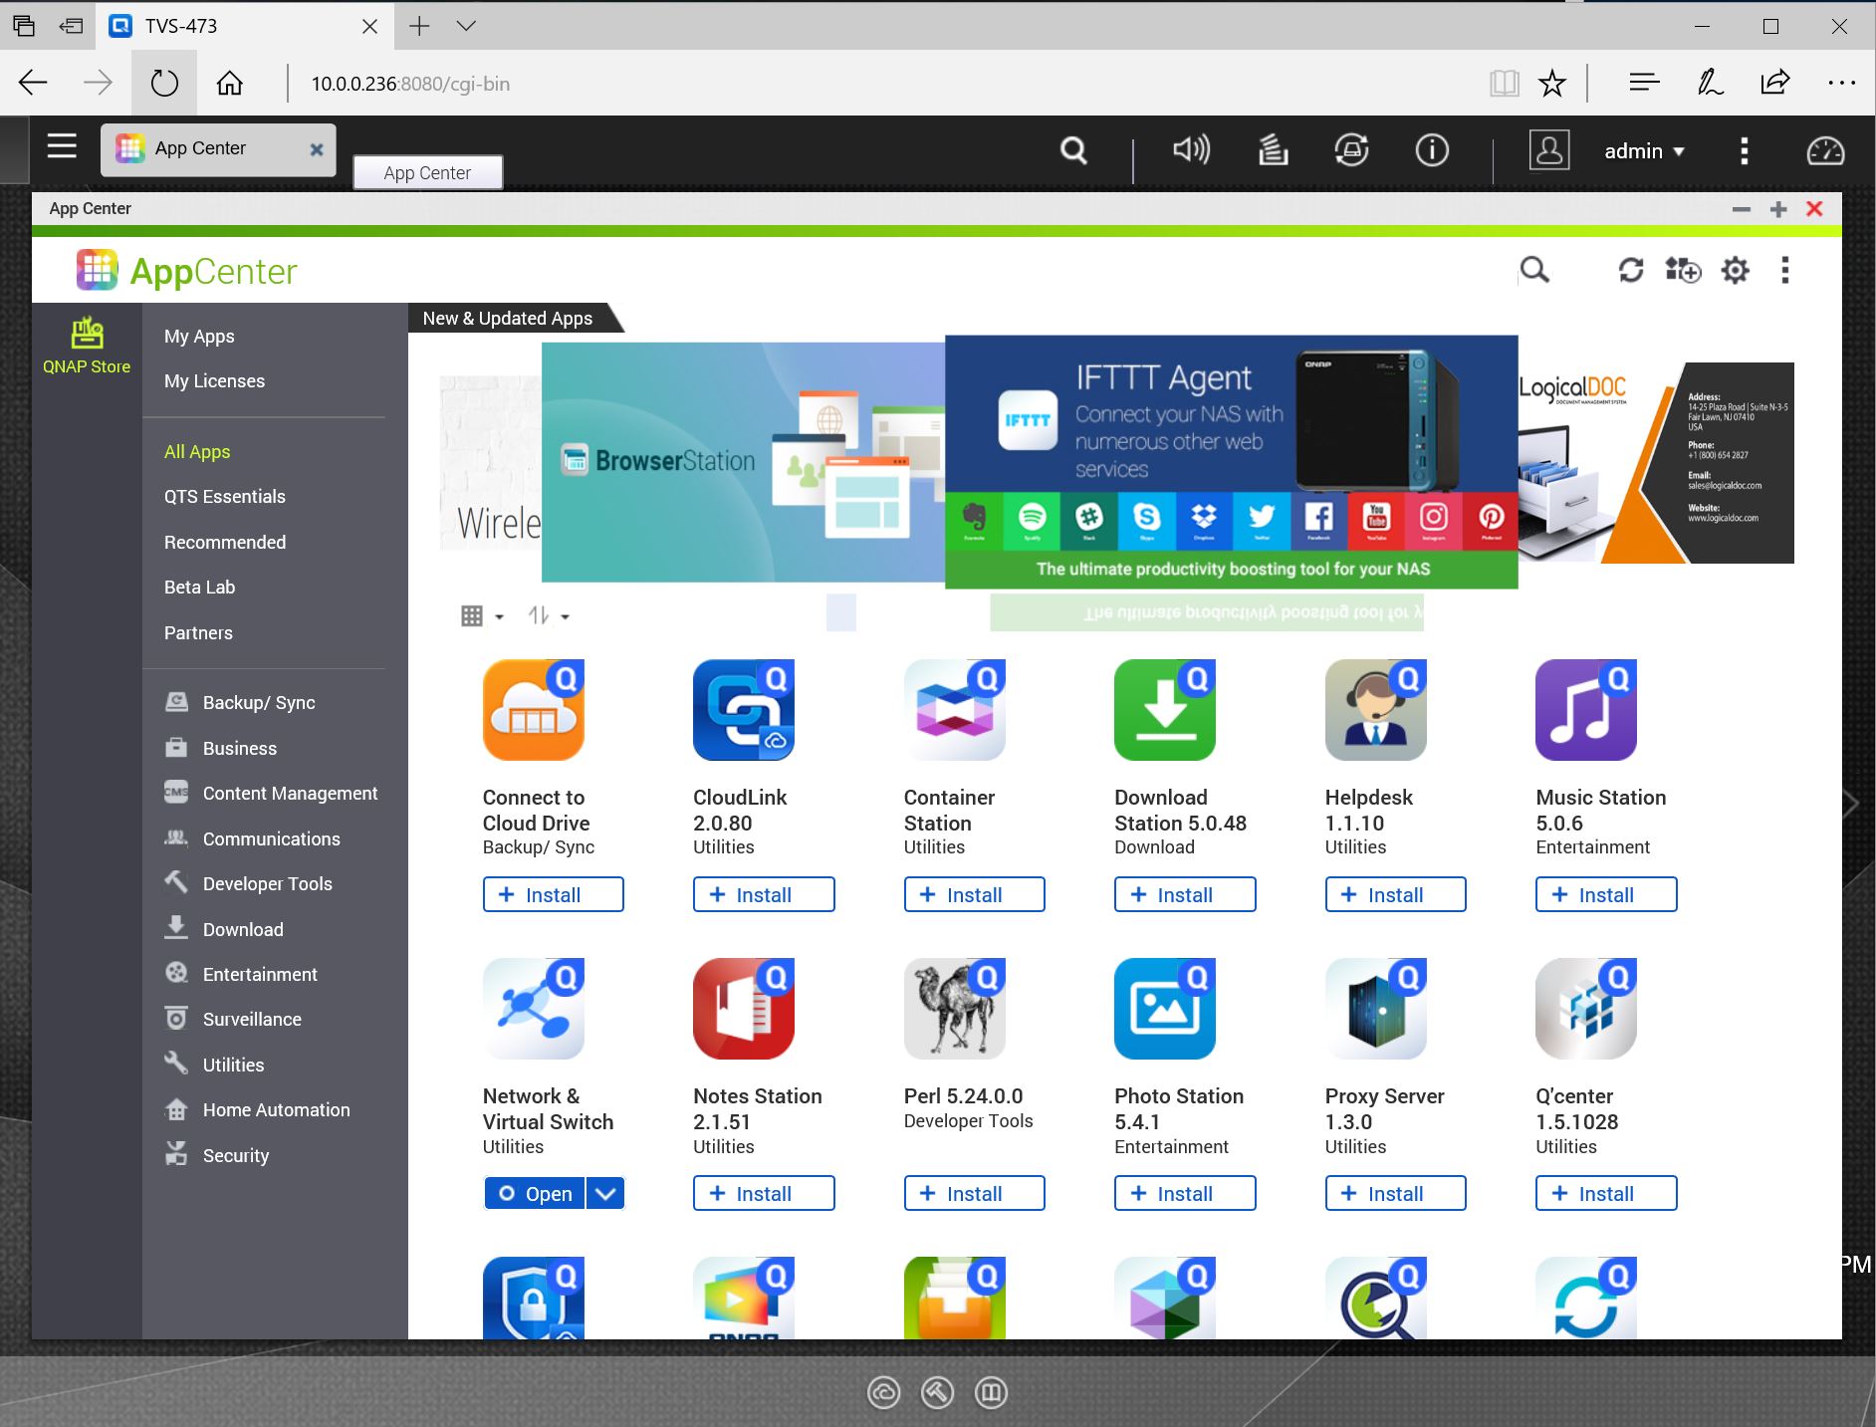
Task: Open the QTS dashboard gauge icon
Action: [1825, 151]
